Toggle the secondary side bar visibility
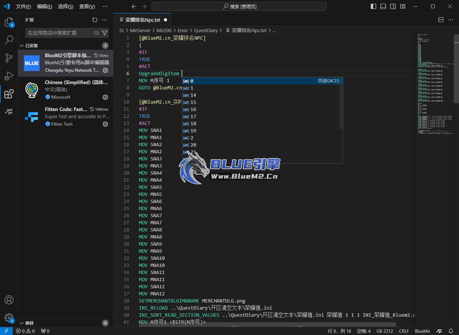459x335 pixels. click(393, 6)
